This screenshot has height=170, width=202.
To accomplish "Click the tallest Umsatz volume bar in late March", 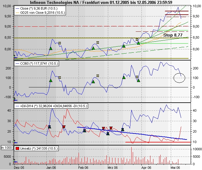I will [132, 155].
